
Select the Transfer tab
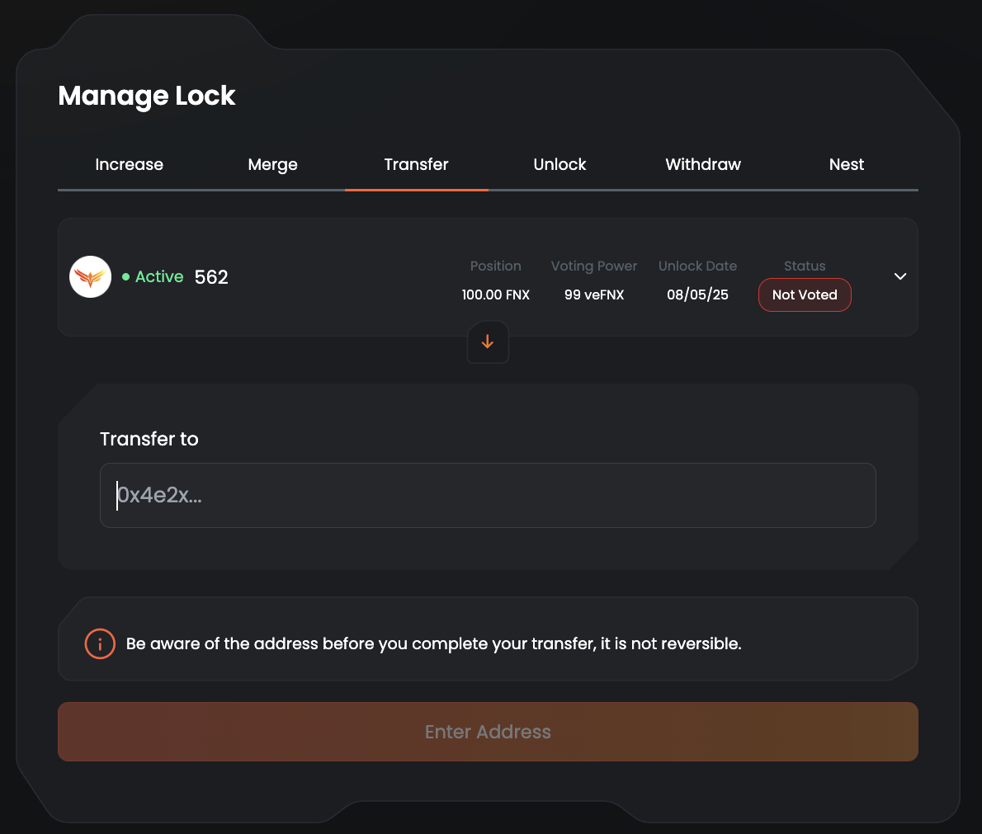point(416,164)
